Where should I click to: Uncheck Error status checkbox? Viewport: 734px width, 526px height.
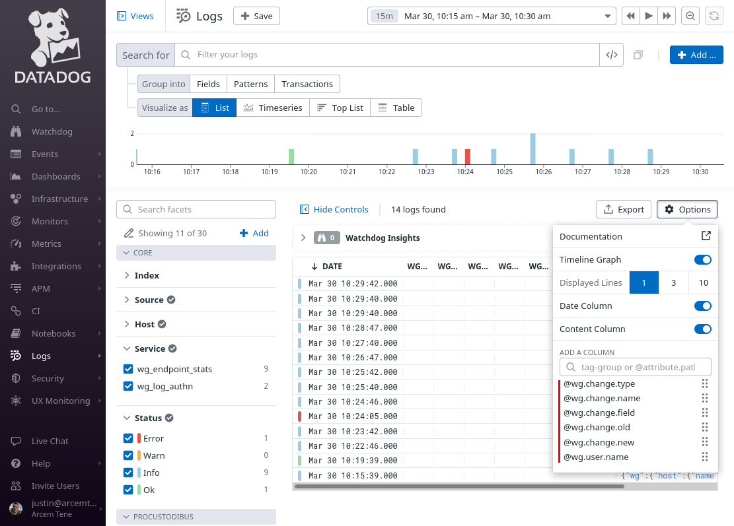pyautogui.click(x=128, y=438)
